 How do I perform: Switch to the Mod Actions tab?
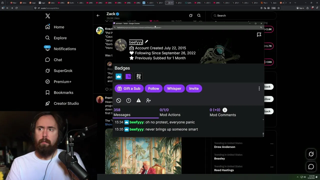click(170, 112)
